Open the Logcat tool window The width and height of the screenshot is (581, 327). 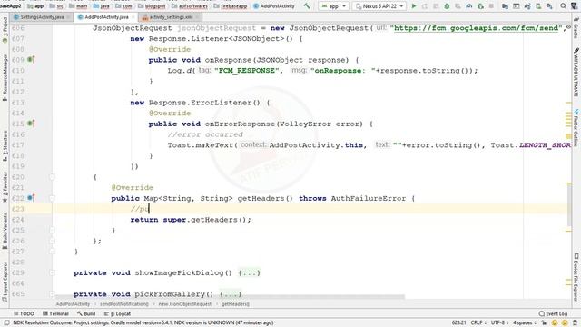[x=117, y=313]
